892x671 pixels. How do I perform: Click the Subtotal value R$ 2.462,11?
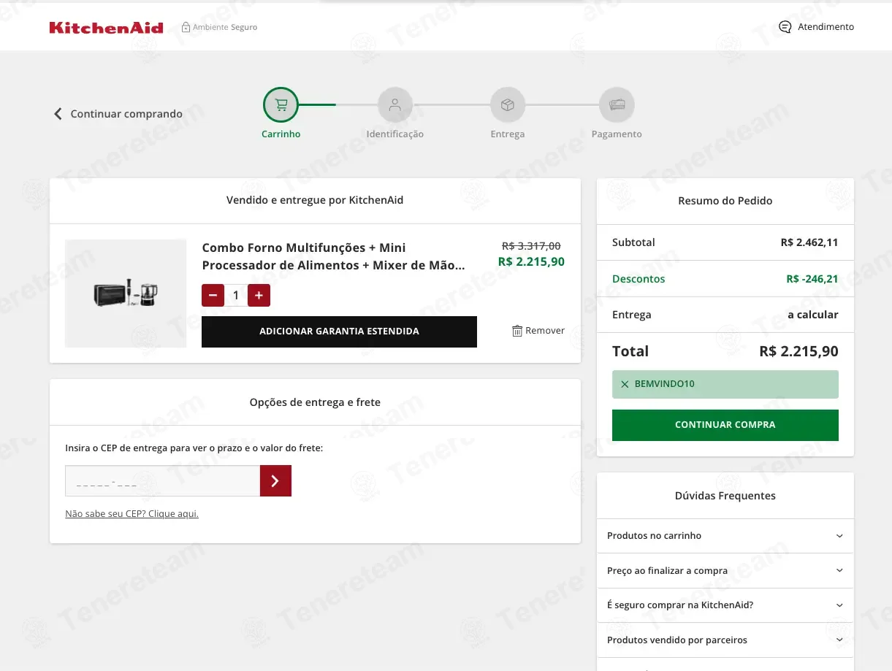(x=809, y=242)
